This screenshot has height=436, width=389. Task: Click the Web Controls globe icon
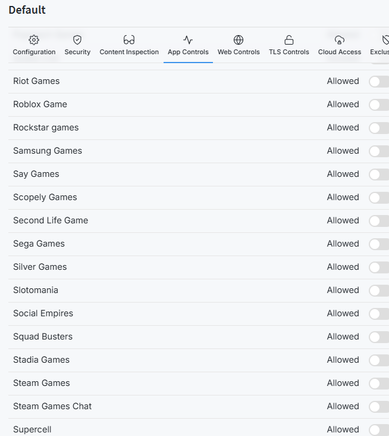[239, 40]
